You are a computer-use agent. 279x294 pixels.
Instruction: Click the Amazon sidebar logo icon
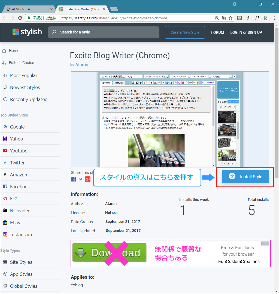tap(5, 174)
